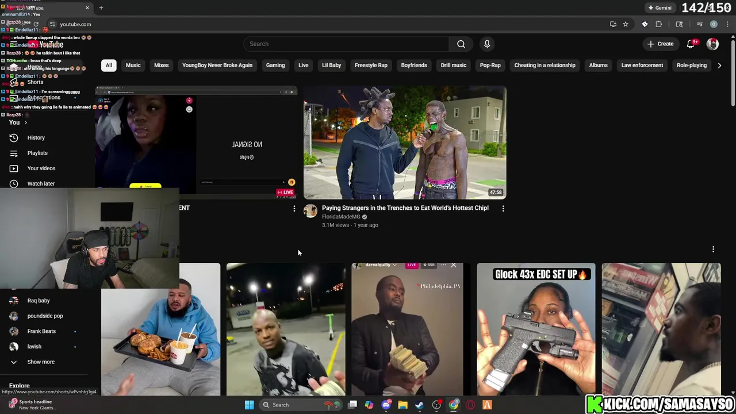
Task: Select the Law enforcement chip
Action: click(642, 65)
